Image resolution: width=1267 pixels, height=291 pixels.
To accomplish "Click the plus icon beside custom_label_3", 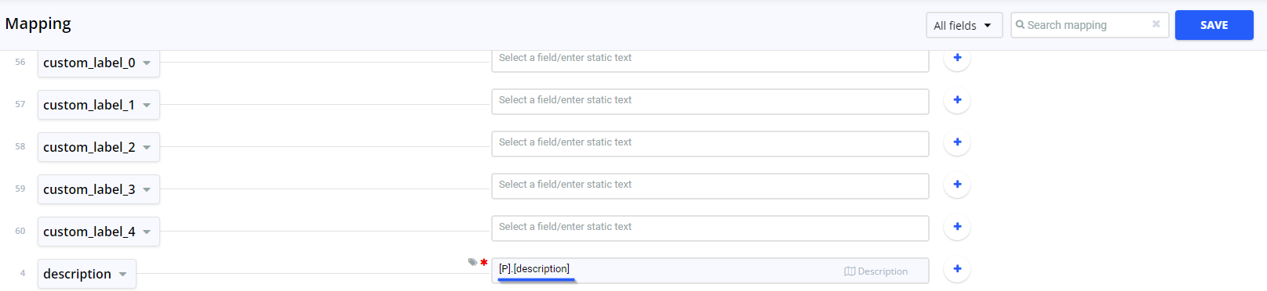I will click(x=957, y=185).
